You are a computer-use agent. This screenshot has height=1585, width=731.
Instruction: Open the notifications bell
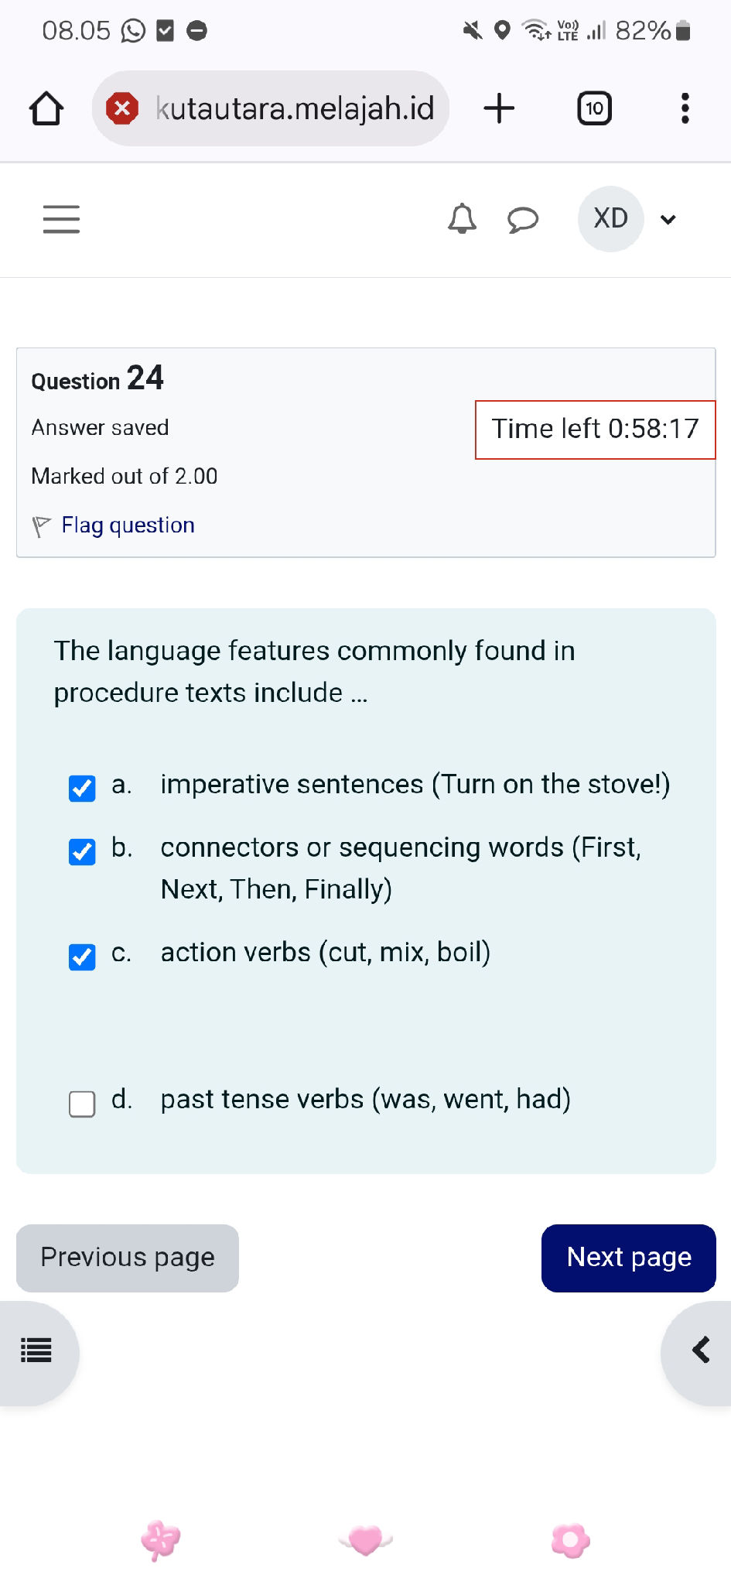point(462,219)
